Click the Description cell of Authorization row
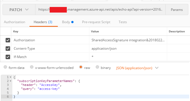Viewport: 190px width, 101px height. point(178,40)
